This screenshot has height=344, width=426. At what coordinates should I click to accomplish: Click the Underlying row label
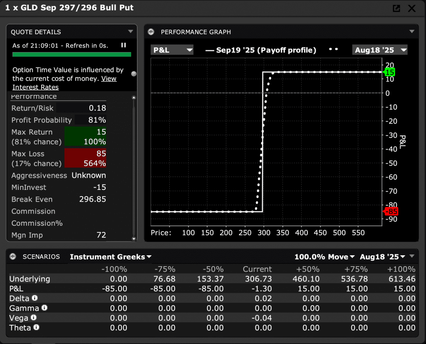pos(30,279)
